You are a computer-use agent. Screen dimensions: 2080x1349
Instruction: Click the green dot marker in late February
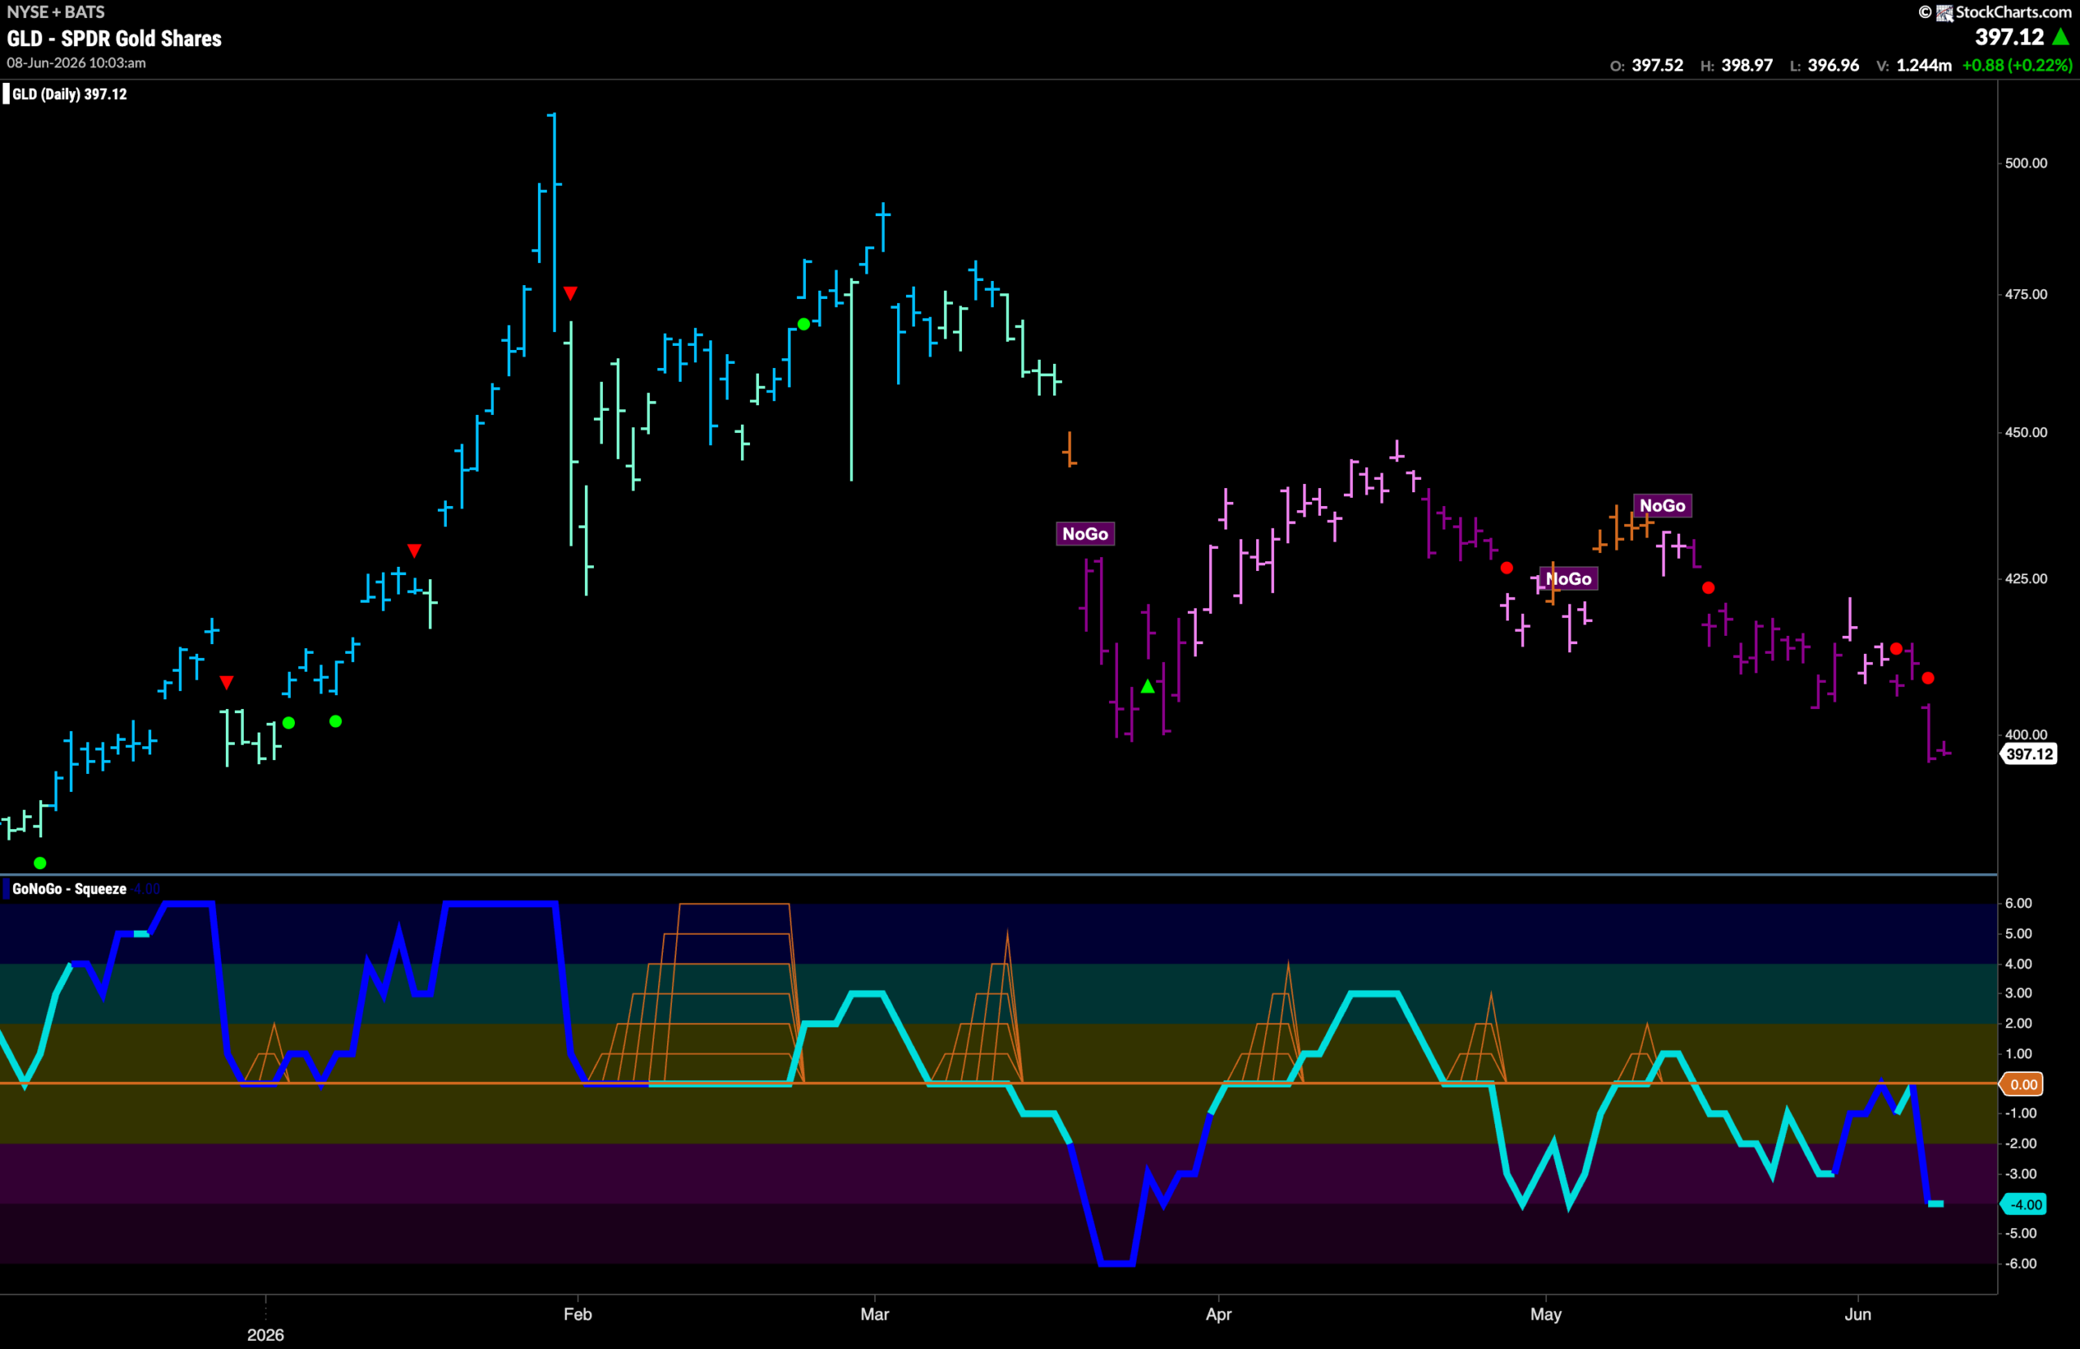coord(804,324)
